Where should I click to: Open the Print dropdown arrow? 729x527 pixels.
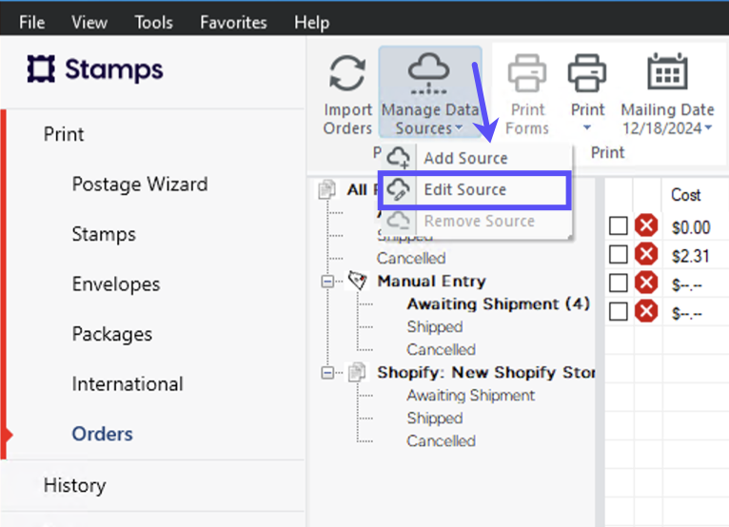pos(587,127)
